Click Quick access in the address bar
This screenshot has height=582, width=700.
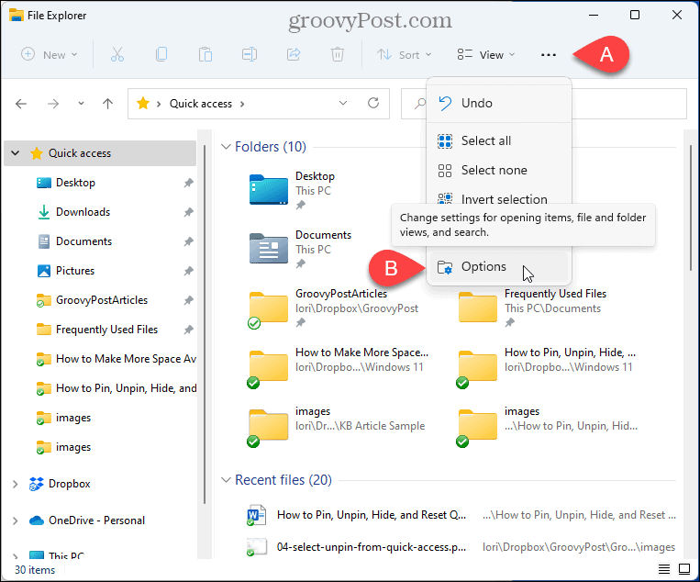(201, 104)
